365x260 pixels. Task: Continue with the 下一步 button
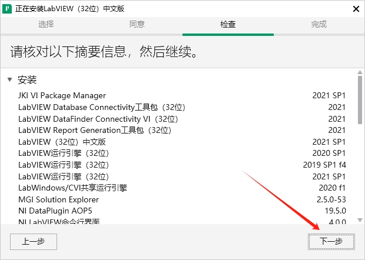click(x=331, y=242)
